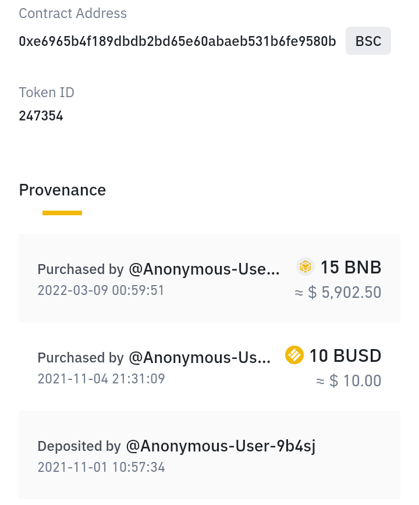Screen dimensions: 419x505
Task: Click the BUSD coin icon
Action: [294, 355]
